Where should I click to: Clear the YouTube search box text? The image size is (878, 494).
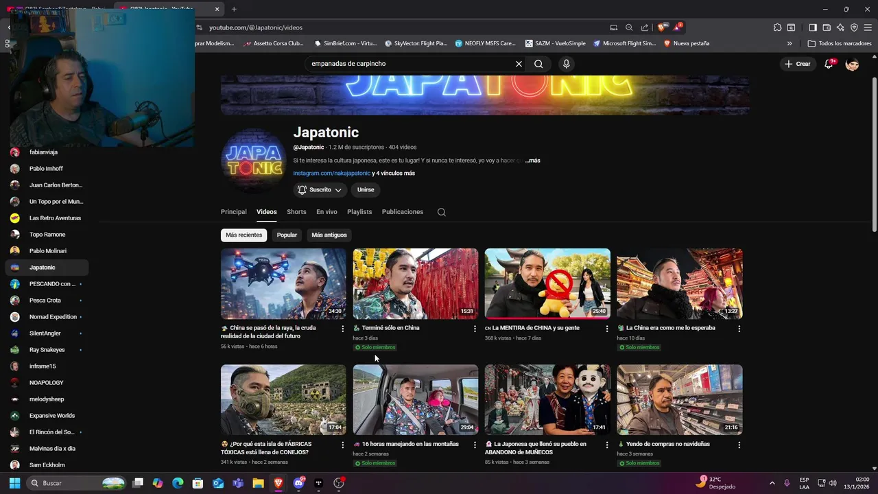click(x=519, y=64)
